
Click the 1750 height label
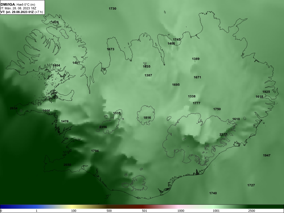coord(217,109)
